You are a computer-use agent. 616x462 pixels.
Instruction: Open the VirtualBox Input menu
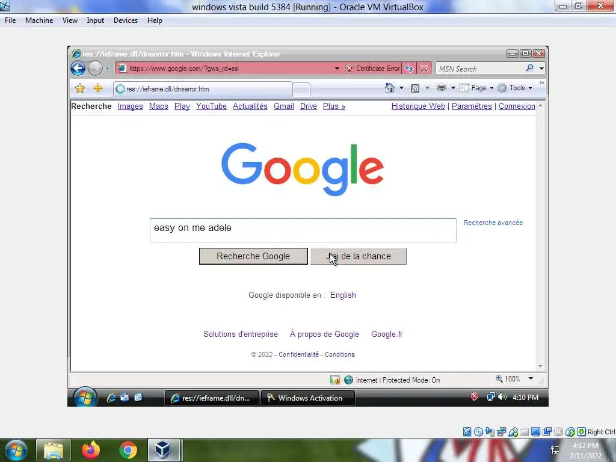click(96, 20)
